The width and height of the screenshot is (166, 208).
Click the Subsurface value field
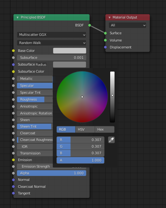coord(51,57)
